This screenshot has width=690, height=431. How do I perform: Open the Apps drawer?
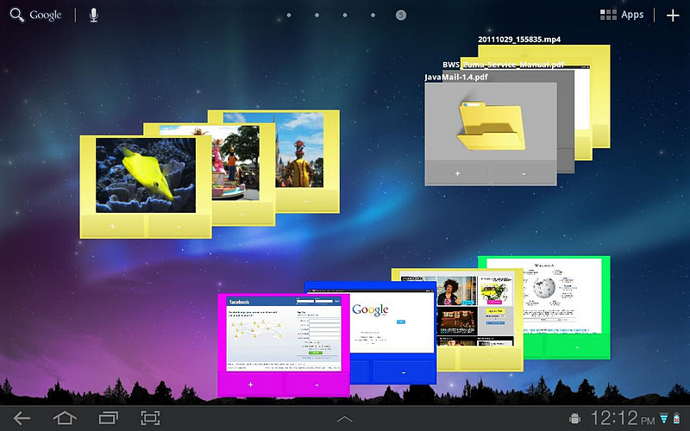[x=622, y=15]
